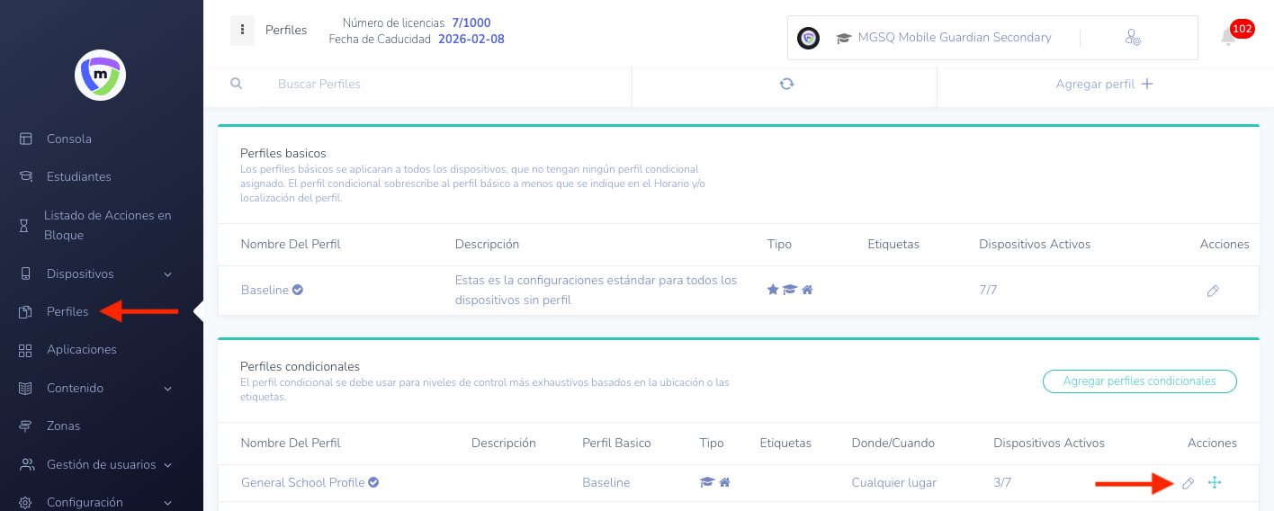This screenshot has width=1274, height=511.
Task: Open the notifications bell with 102 badge
Action: pyautogui.click(x=1229, y=37)
